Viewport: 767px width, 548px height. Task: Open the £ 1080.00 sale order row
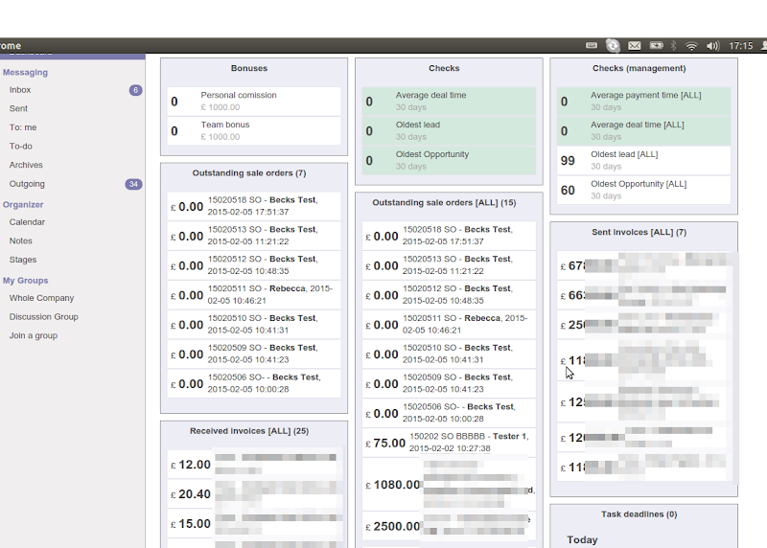coord(449,484)
